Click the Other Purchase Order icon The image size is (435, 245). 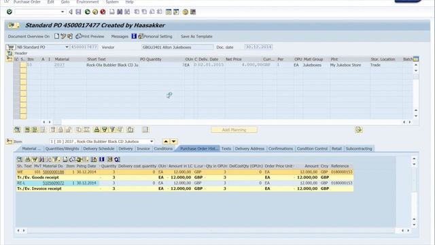pos(70,36)
